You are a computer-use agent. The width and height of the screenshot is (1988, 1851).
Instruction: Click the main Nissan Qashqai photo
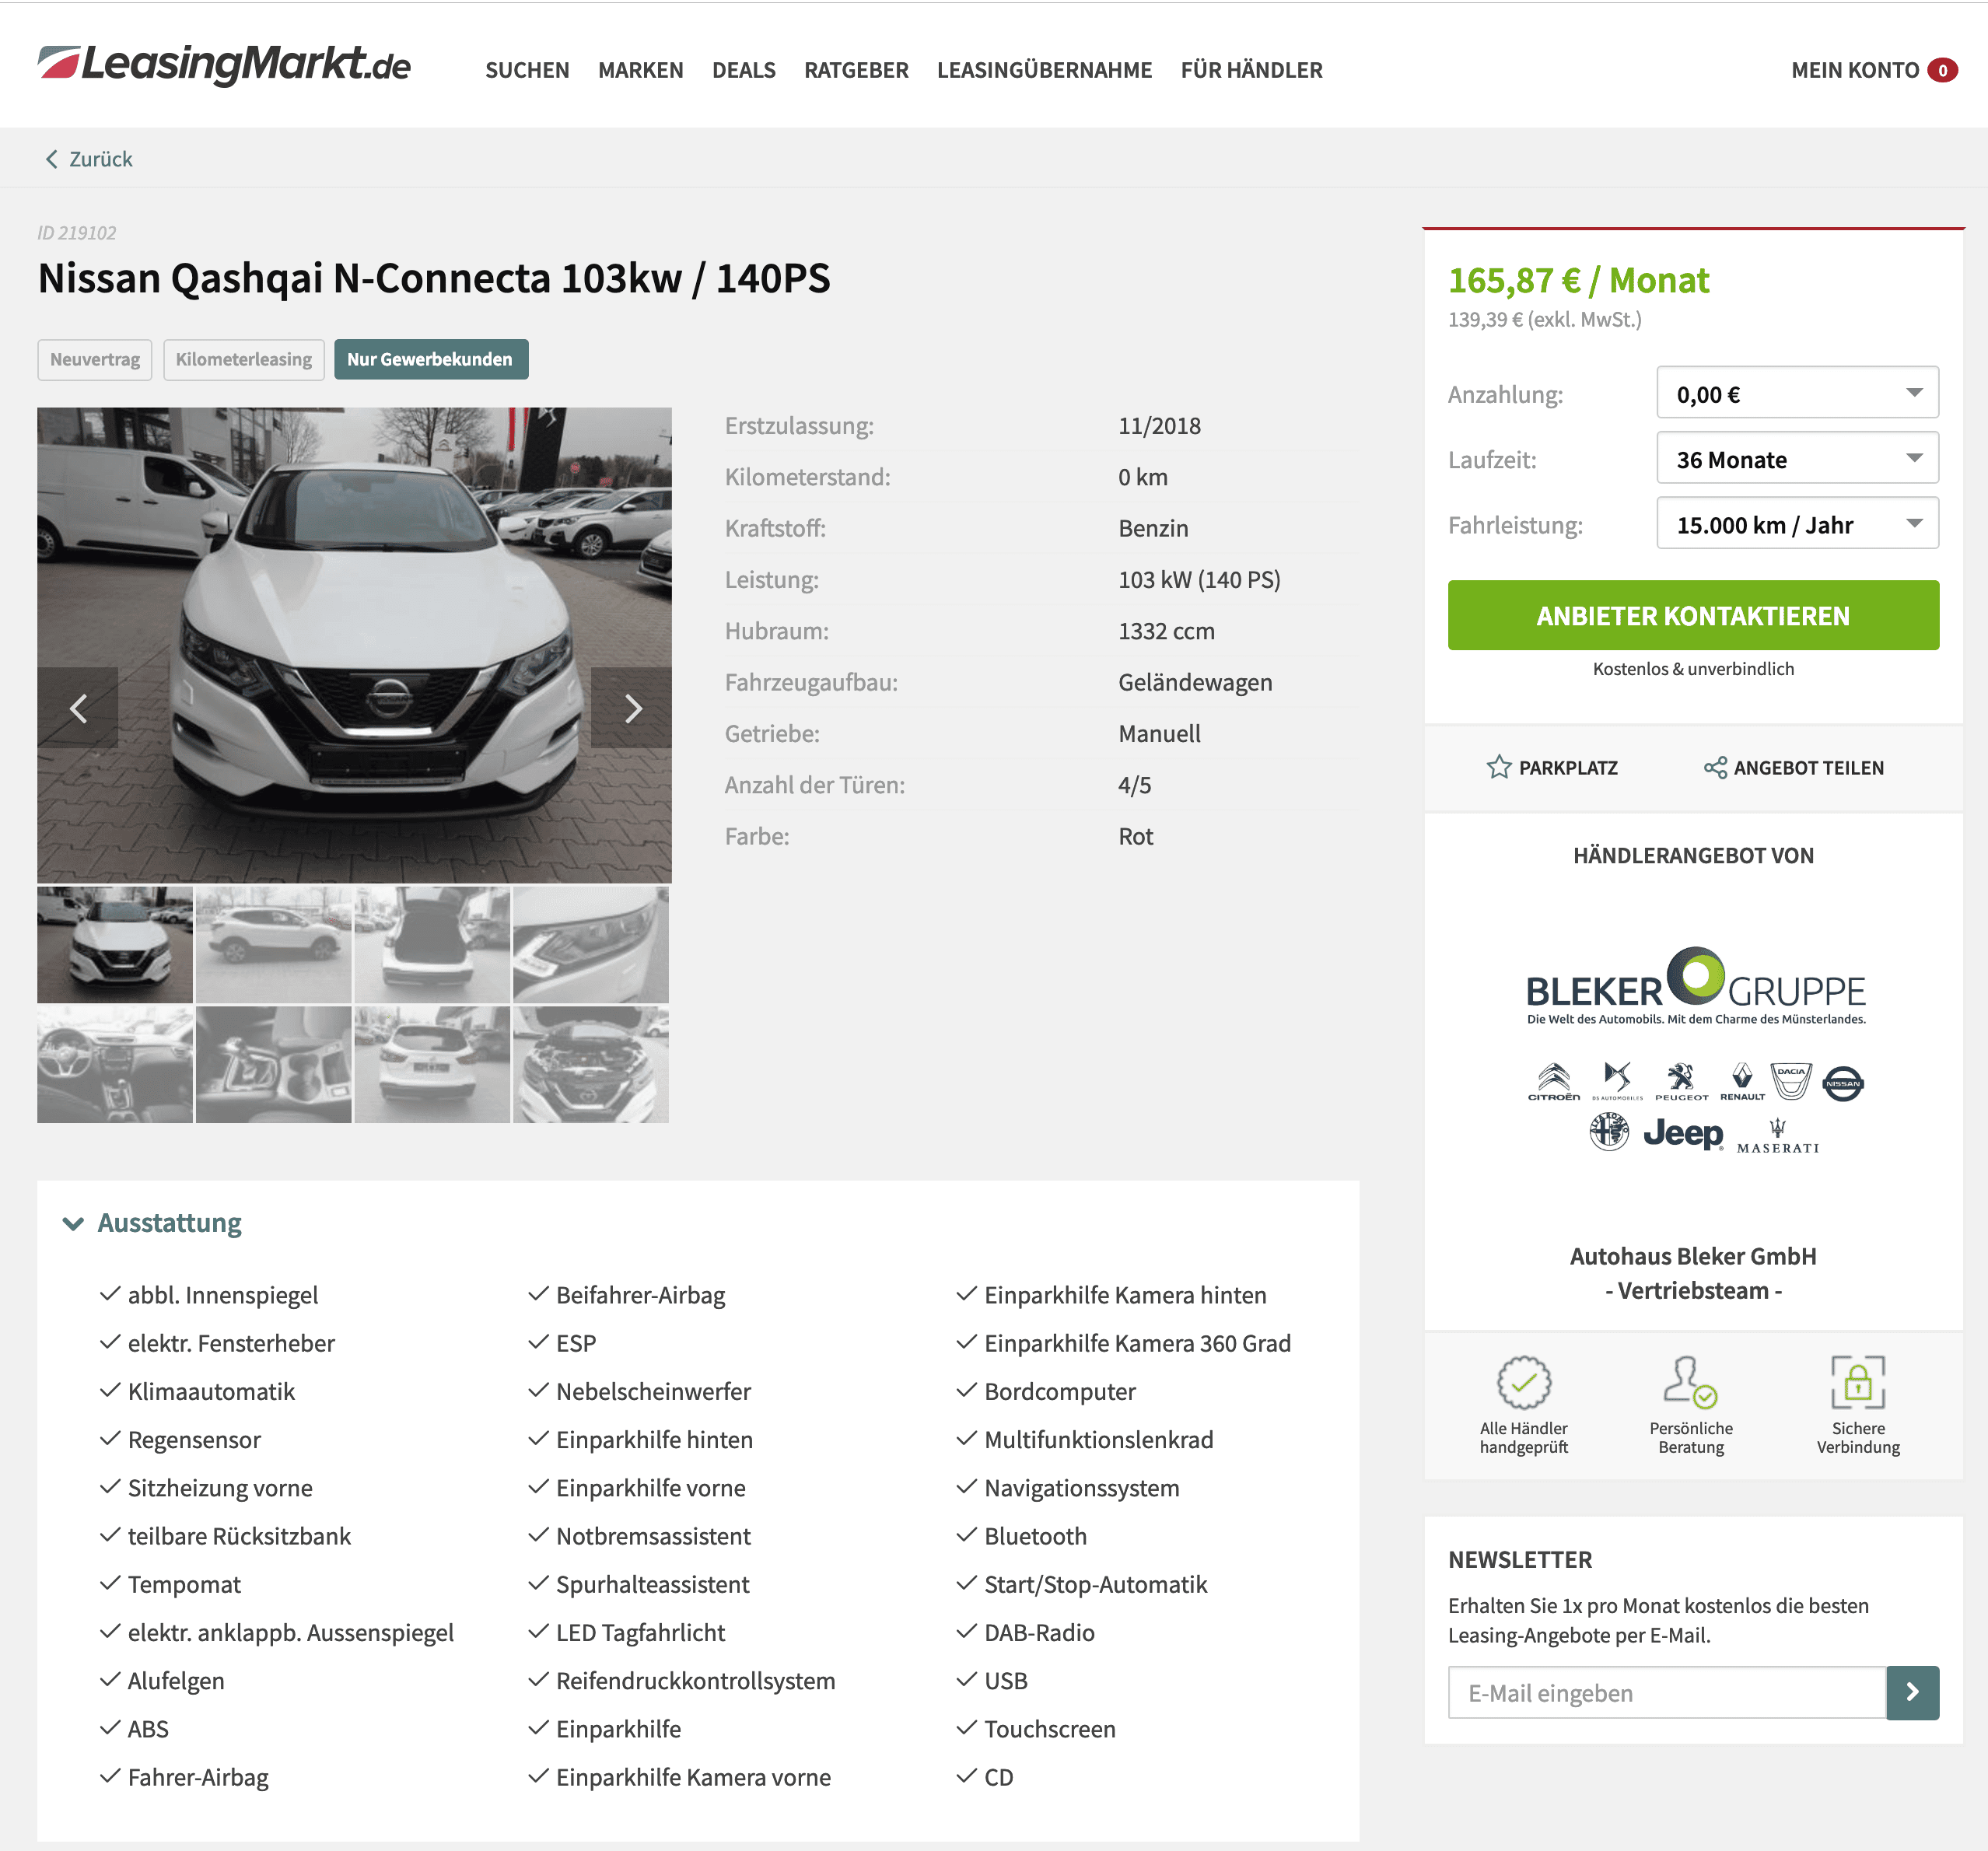coord(354,644)
